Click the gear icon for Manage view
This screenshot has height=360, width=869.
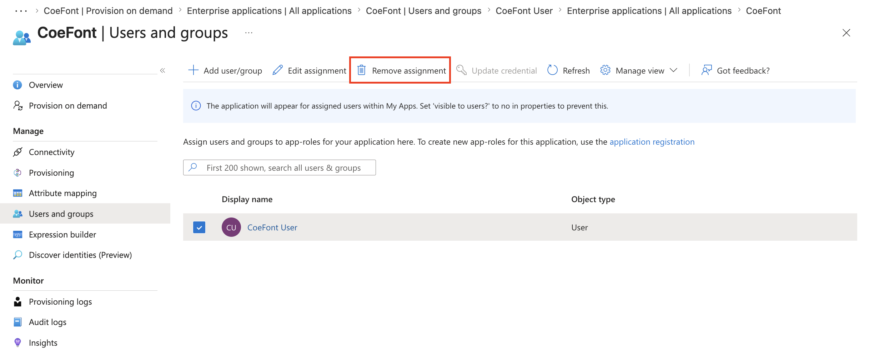tap(605, 70)
